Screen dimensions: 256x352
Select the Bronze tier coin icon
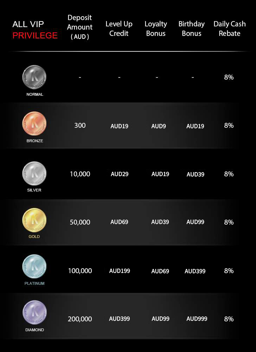(34, 124)
